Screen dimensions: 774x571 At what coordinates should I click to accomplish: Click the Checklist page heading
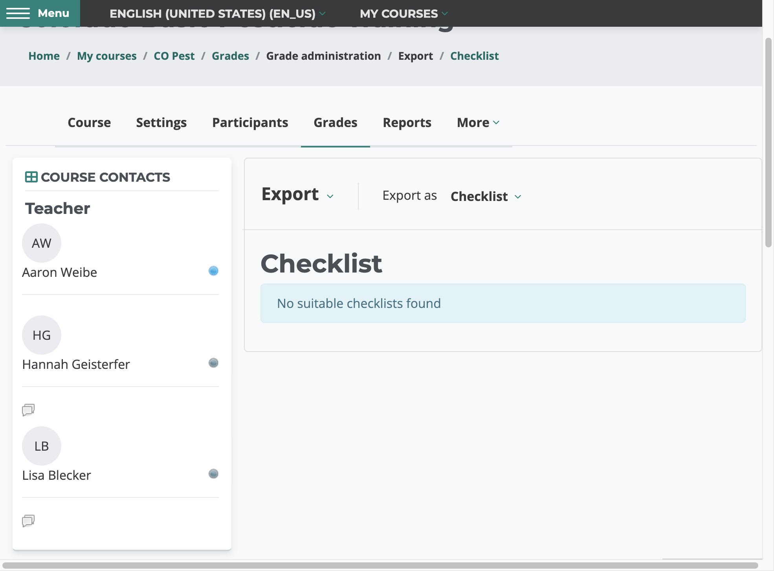[321, 263]
